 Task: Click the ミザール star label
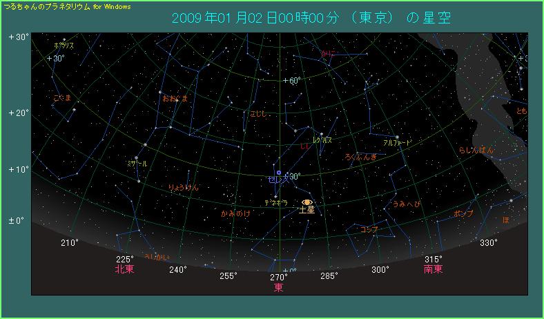(x=137, y=164)
